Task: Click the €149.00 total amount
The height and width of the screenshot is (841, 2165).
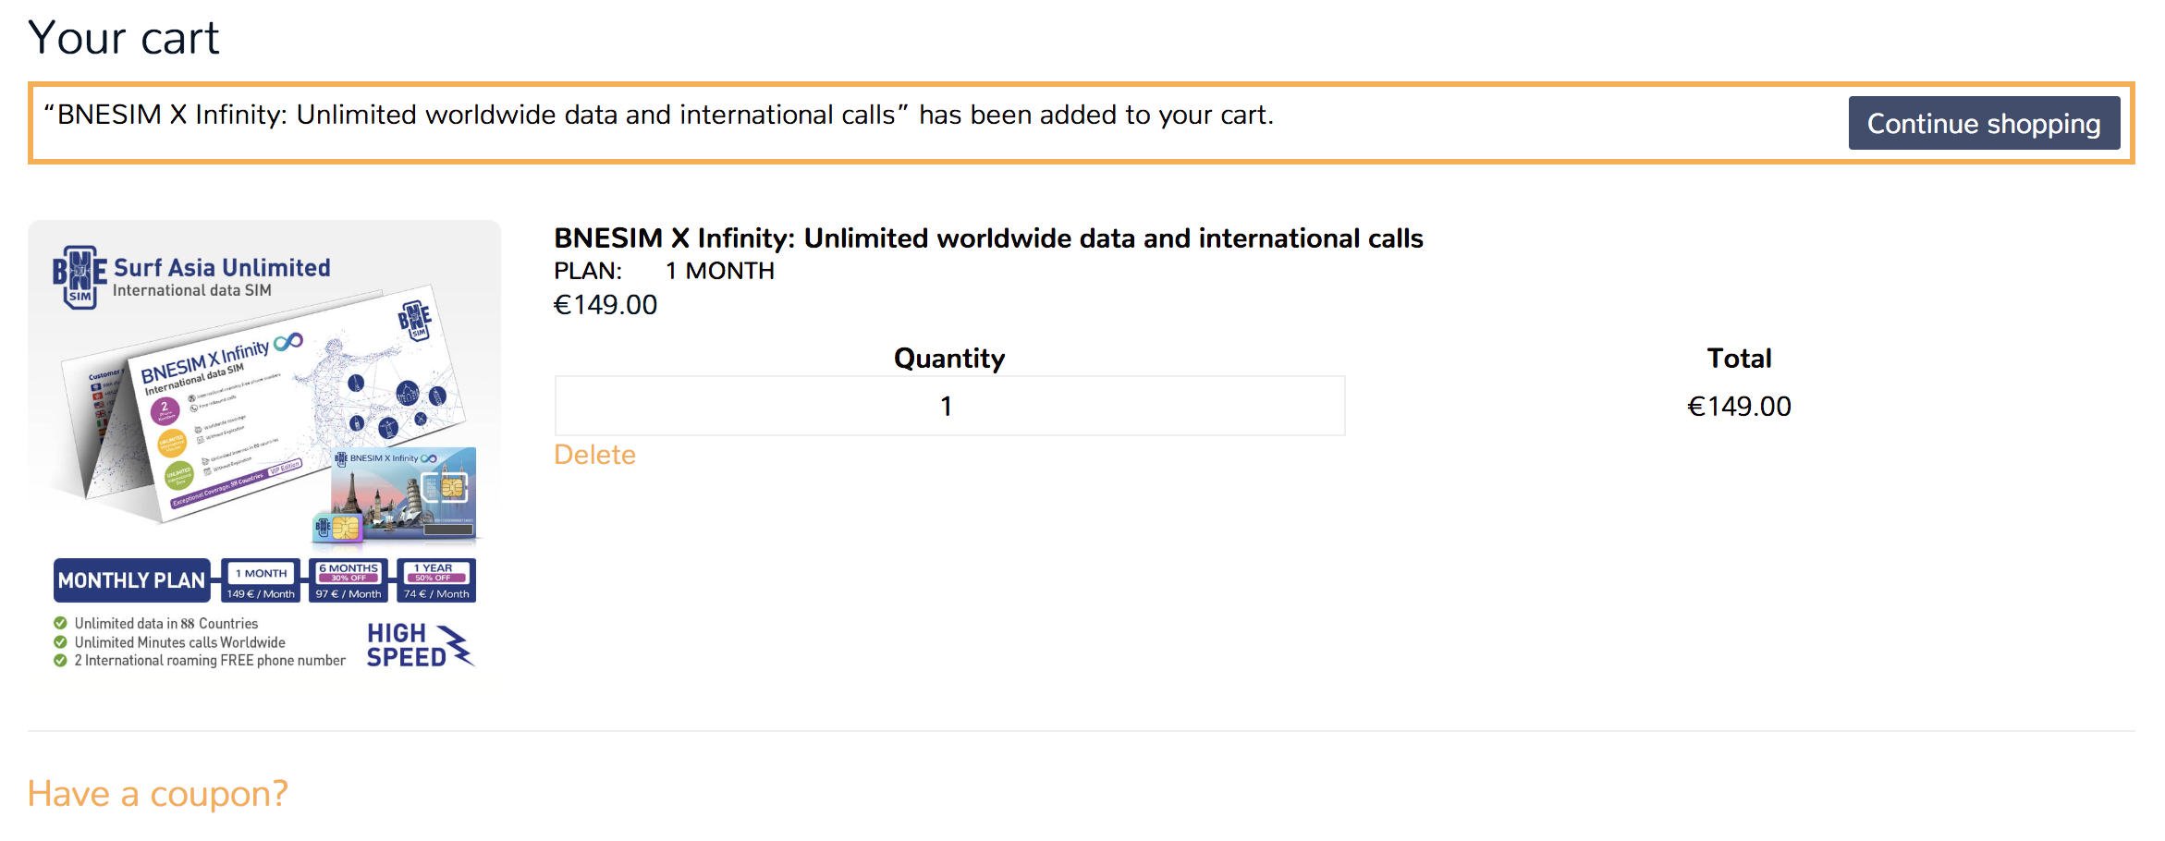Action: pyautogui.click(x=1739, y=406)
